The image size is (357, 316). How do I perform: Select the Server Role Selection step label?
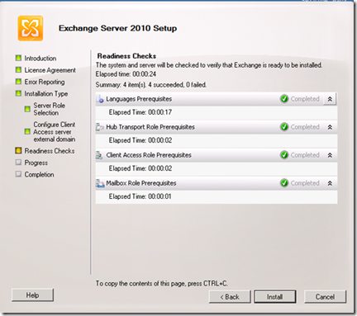50,109
